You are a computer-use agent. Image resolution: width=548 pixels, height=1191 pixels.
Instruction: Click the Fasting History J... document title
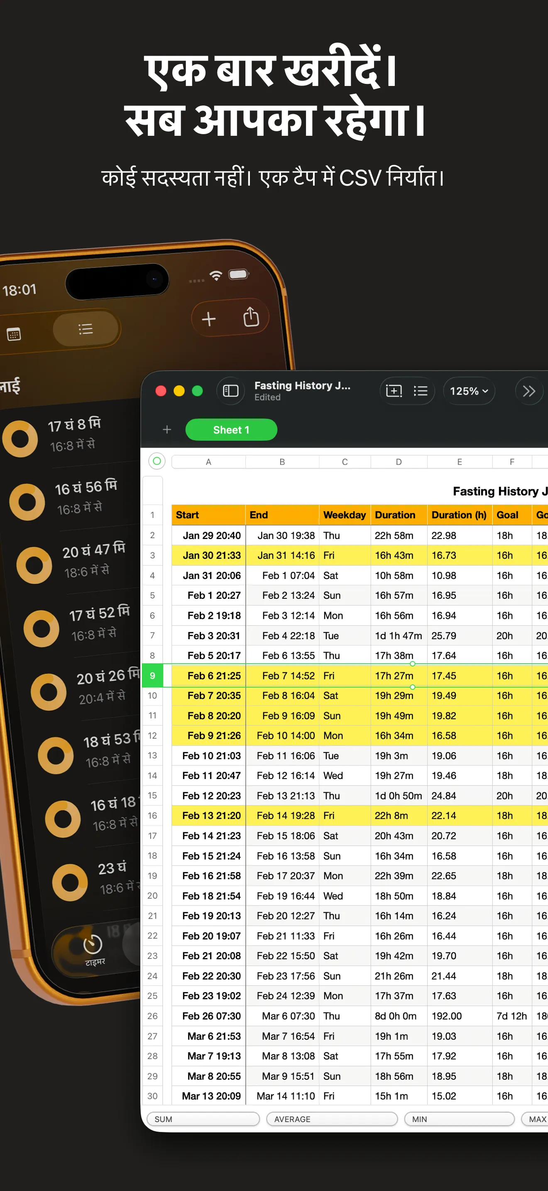[x=302, y=386]
